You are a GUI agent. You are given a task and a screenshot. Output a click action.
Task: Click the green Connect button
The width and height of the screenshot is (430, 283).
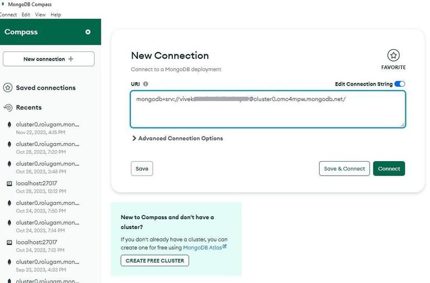(389, 168)
